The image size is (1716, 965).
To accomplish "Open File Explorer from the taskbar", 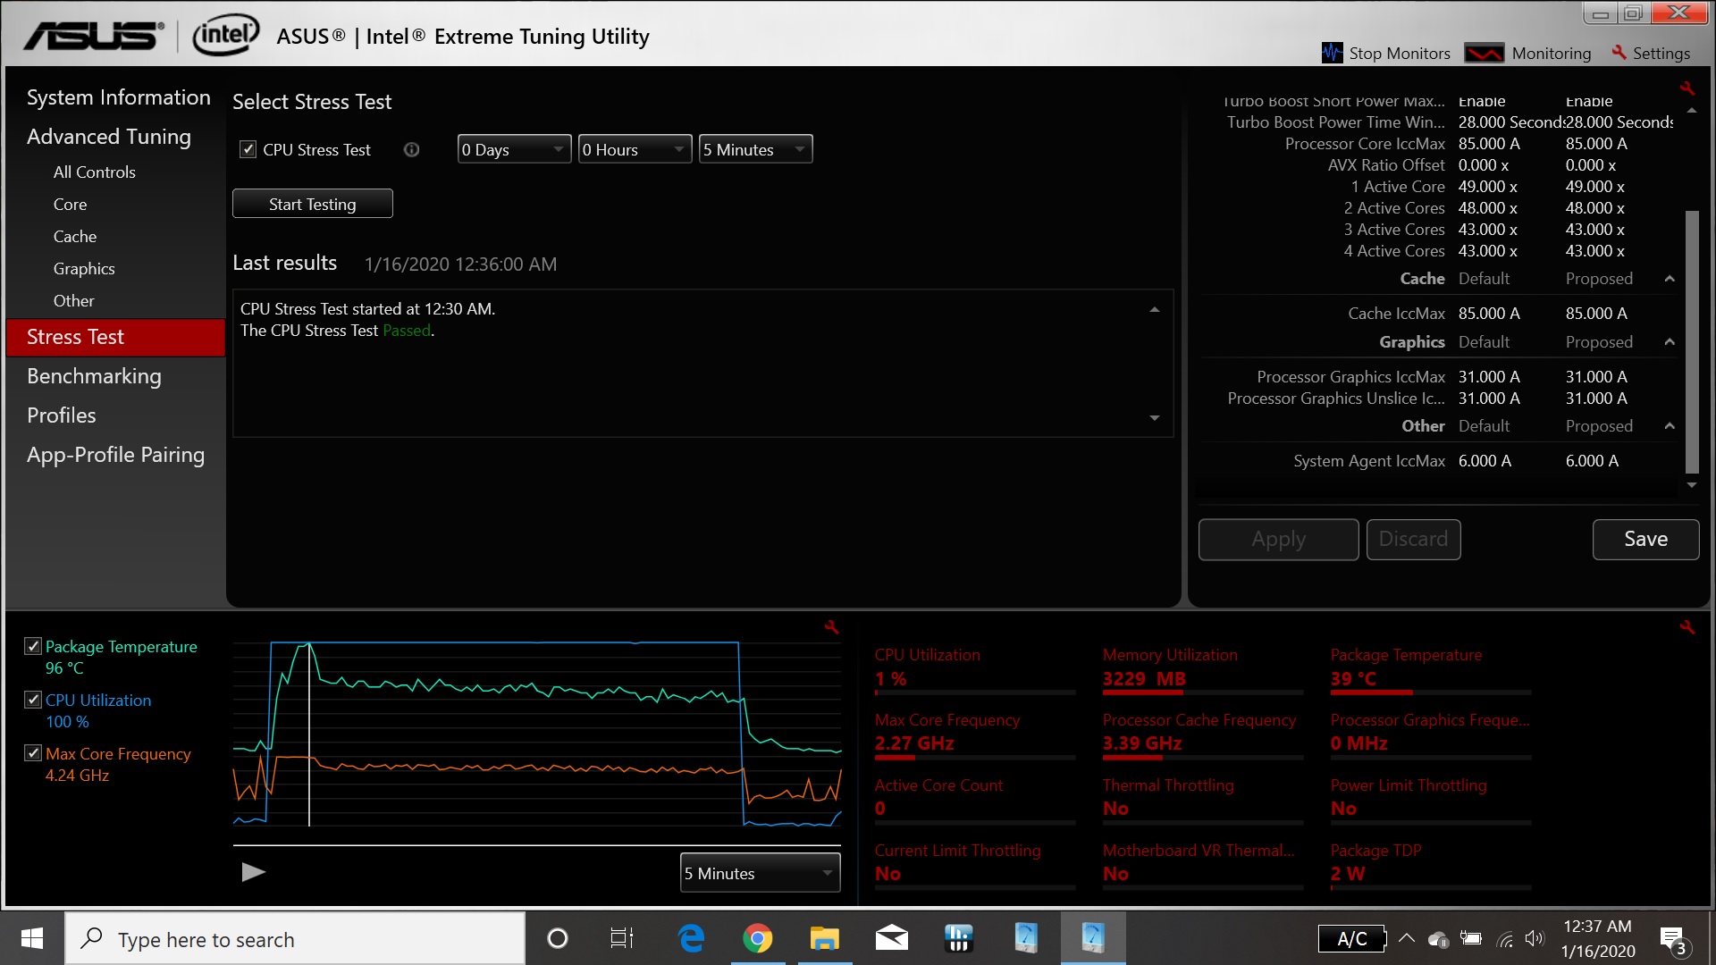I will pos(824,938).
